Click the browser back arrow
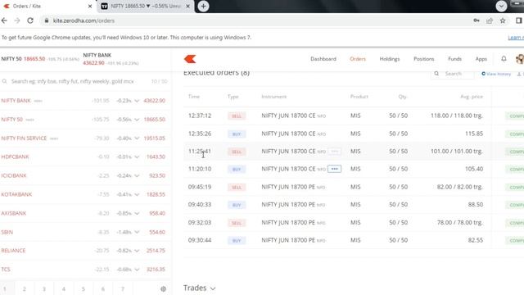The image size is (524, 295). tap(4, 20)
